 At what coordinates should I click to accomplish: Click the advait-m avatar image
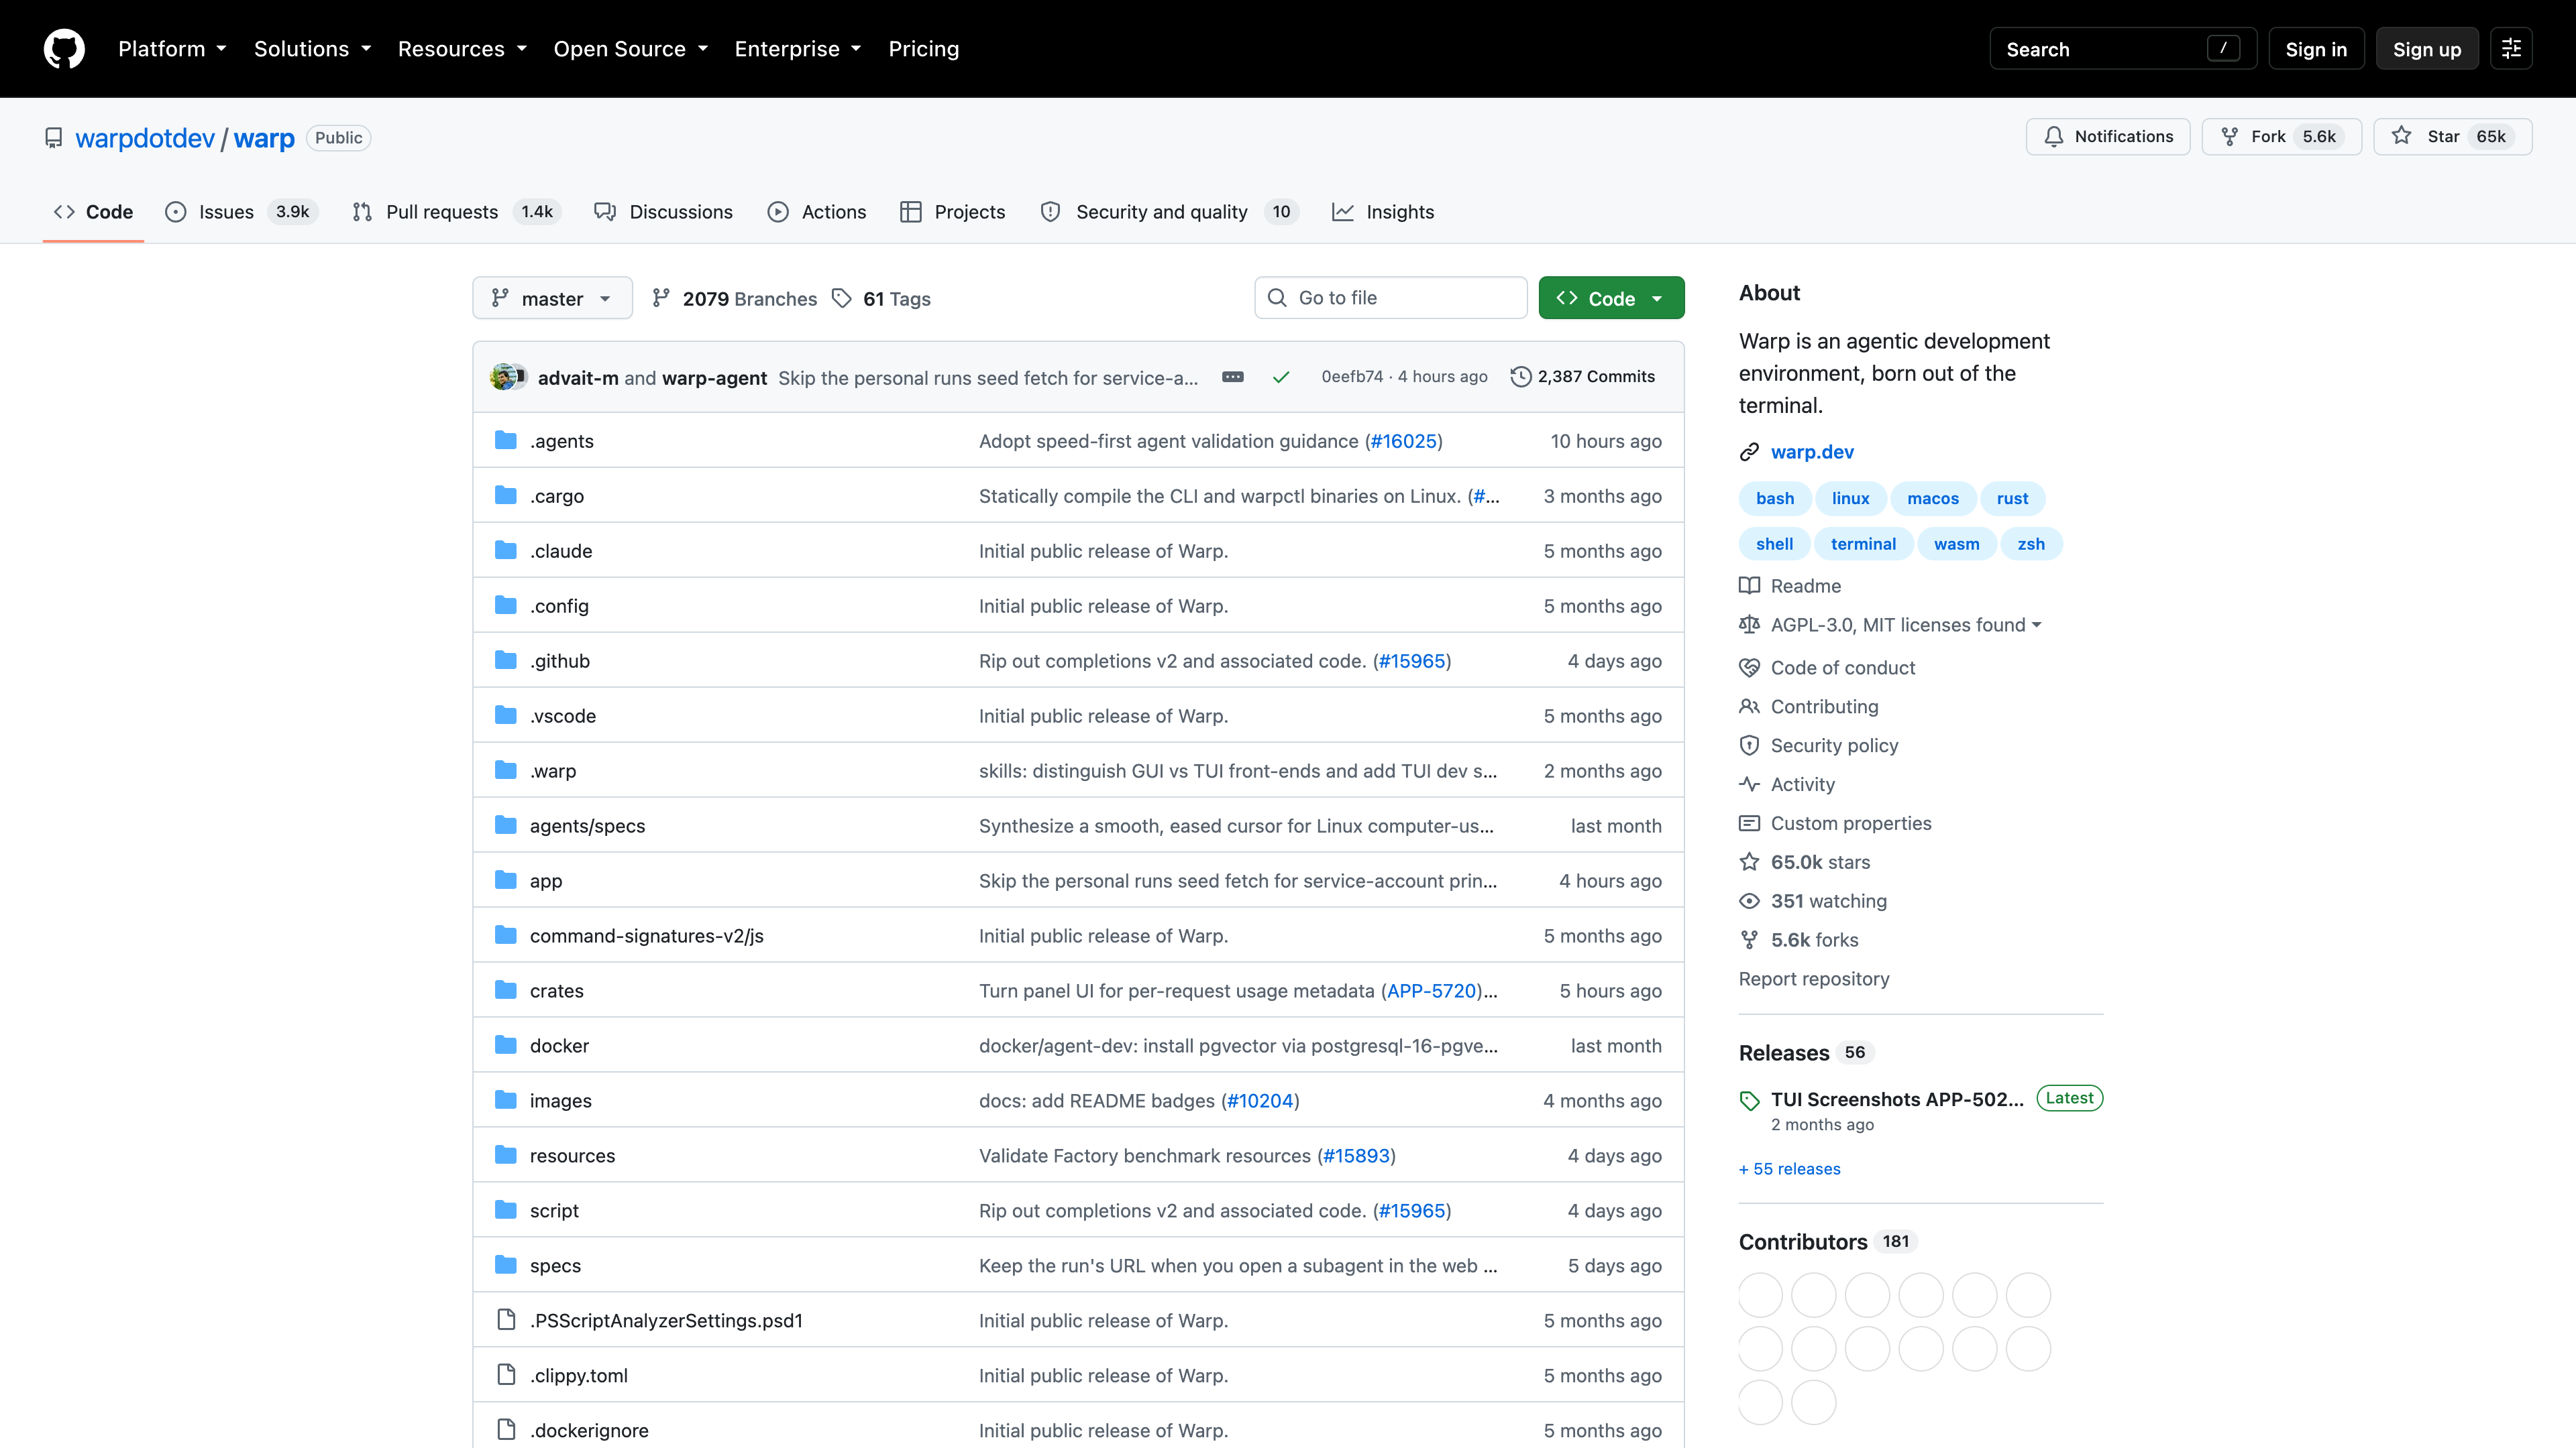pos(504,377)
